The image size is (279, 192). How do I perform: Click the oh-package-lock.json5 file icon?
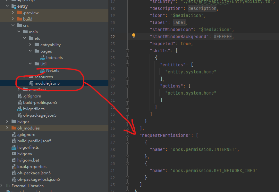click(x=14, y=179)
